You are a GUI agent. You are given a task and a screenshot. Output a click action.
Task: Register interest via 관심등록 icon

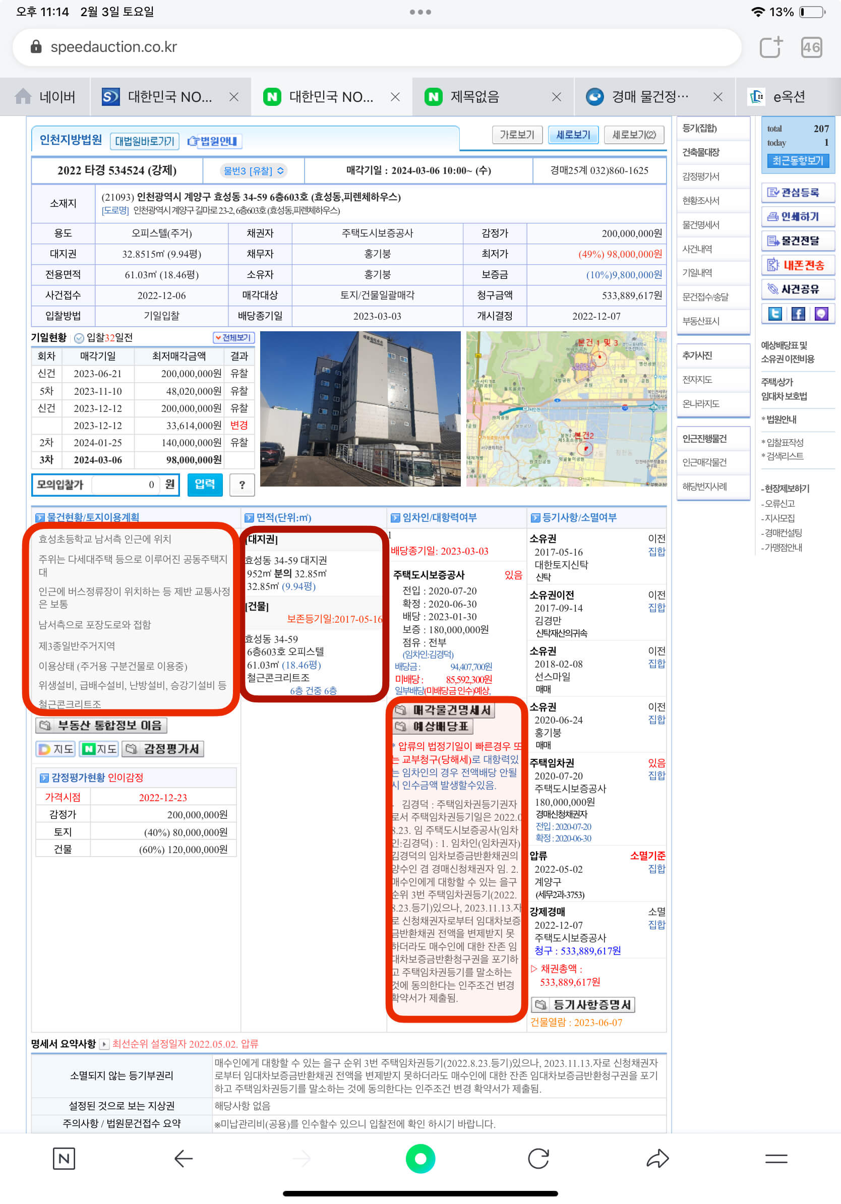click(x=798, y=193)
